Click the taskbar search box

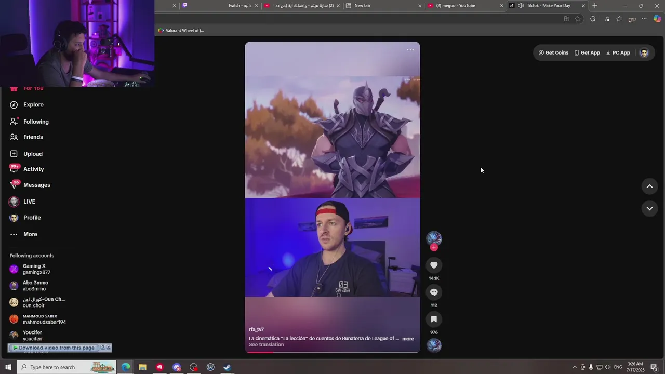click(68, 367)
